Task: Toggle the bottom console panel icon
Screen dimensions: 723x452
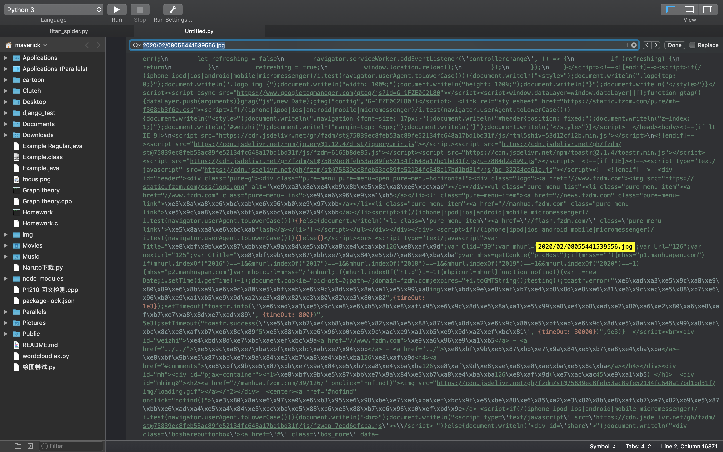Action: 689,10
